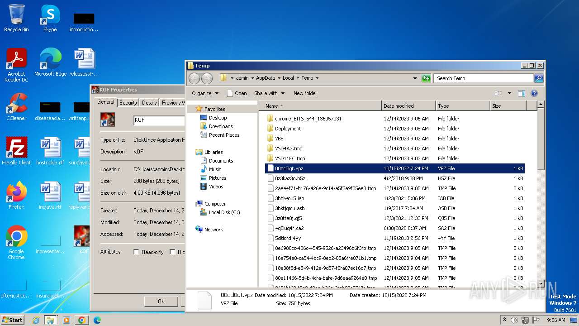
Task: Click the Chrome taskbar icon
Action: [82, 320]
